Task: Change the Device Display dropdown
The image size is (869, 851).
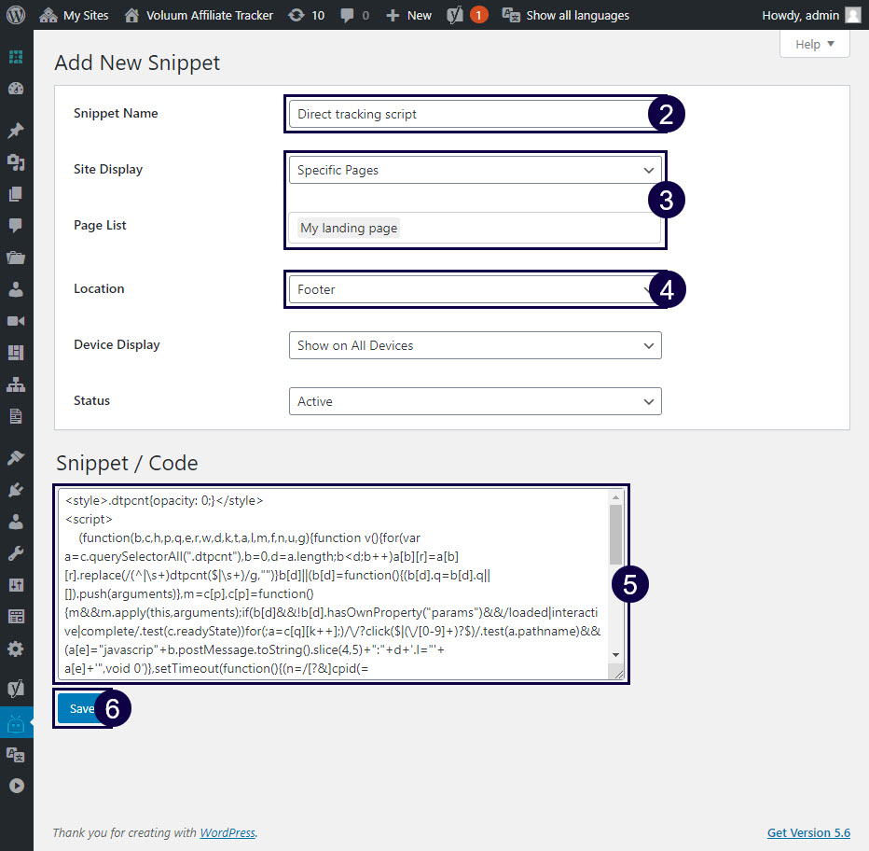Action: (x=475, y=345)
